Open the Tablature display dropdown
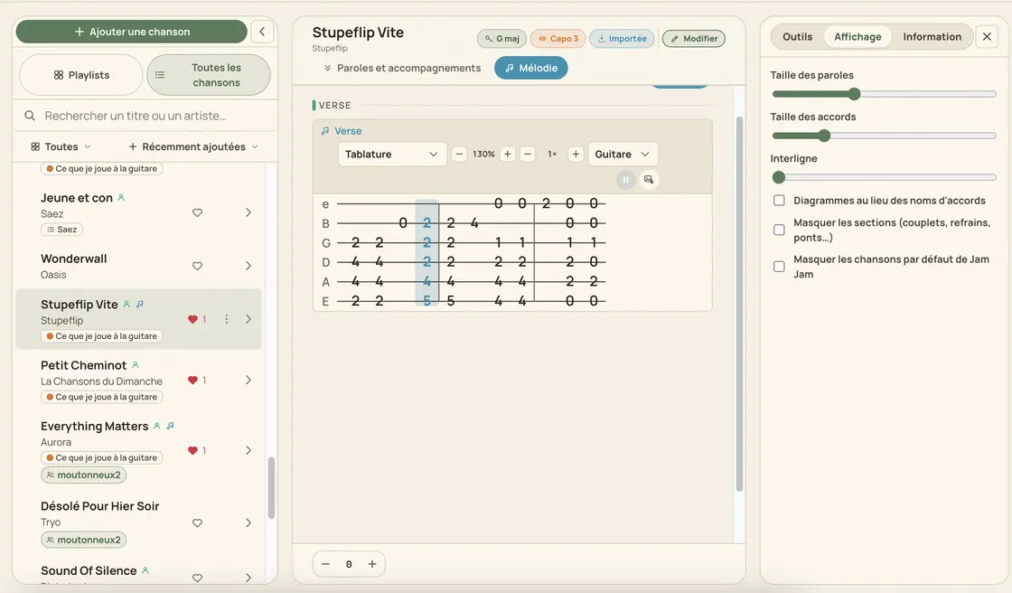Viewport: 1012px width, 593px height. tap(392, 154)
